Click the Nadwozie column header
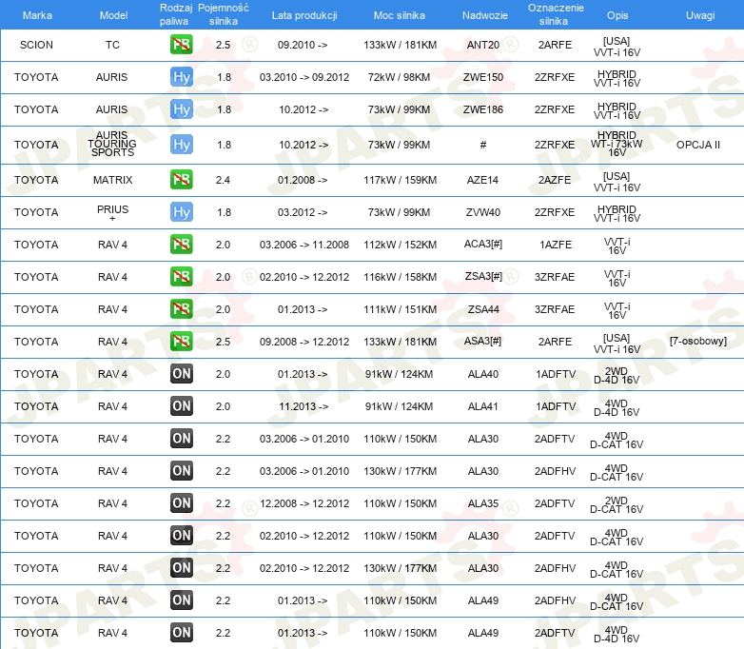The width and height of the screenshot is (744, 649). click(484, 16)
